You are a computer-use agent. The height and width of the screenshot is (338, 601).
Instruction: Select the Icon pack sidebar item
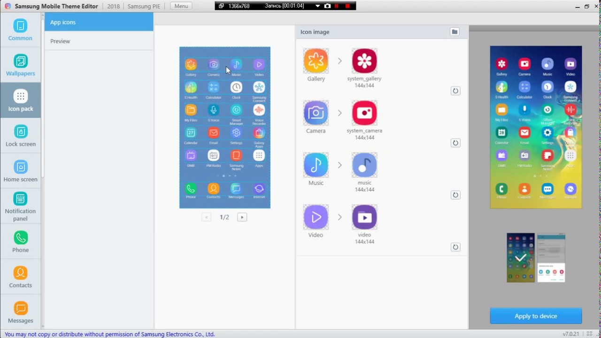[20, 100]
